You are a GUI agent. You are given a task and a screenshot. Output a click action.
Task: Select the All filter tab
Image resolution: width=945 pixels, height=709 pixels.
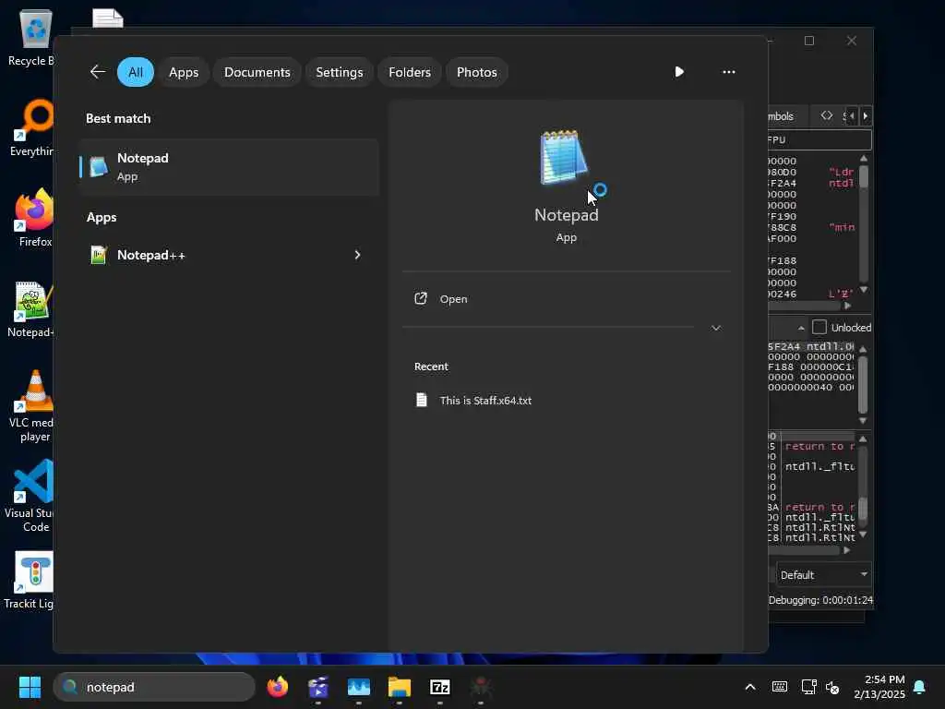pyautogui.click(x=136, y=72)
